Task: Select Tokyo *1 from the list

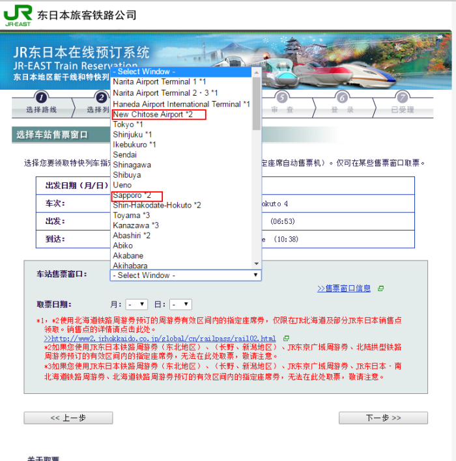Action: pyautogui.click(x=181, y=124)
